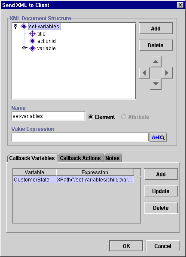Click the Name text field

click(x=49, y=116)
